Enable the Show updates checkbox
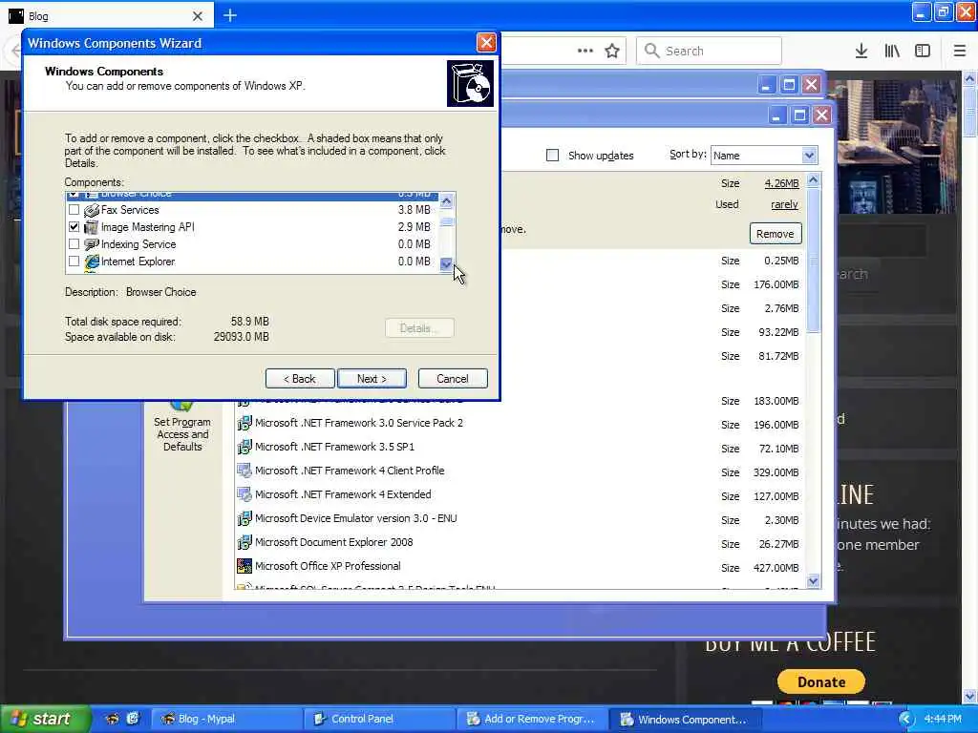Screen dimensions: 978x733 [552, 156]
